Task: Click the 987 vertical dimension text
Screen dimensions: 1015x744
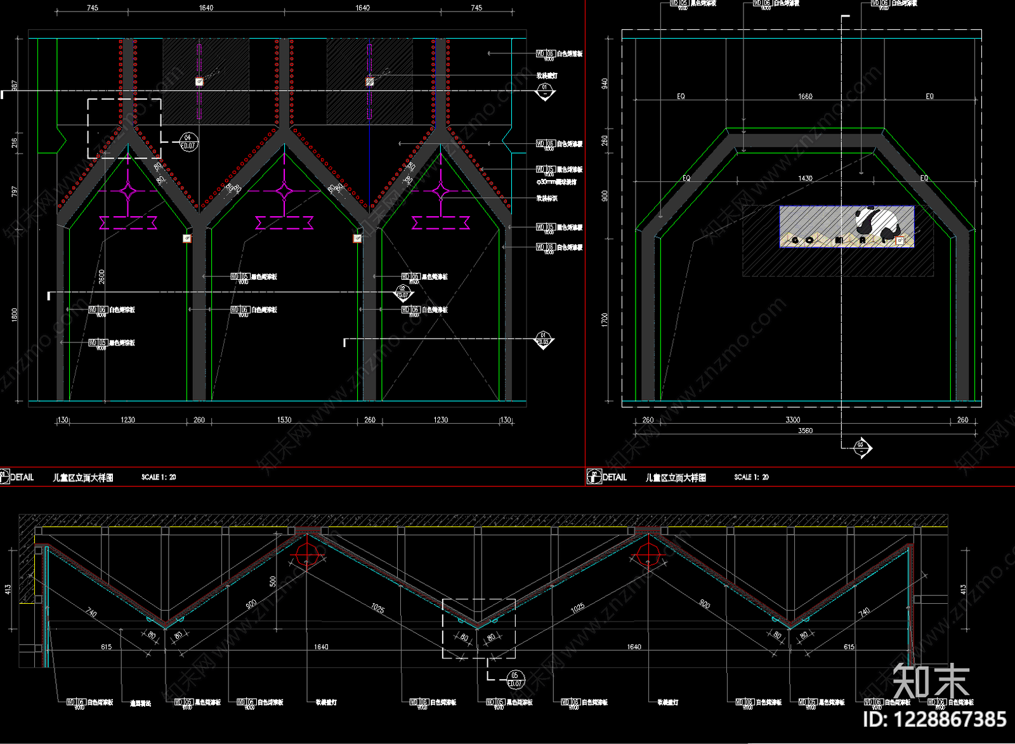Action: [15, 85]
